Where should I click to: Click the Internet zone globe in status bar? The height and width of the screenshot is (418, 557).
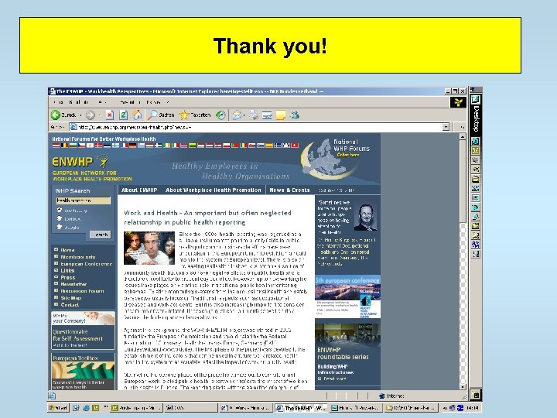click(x=382, y=396)
